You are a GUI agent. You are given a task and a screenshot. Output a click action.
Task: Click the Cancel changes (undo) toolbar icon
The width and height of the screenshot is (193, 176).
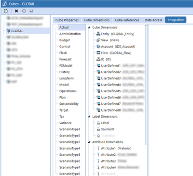pos(24,11)
